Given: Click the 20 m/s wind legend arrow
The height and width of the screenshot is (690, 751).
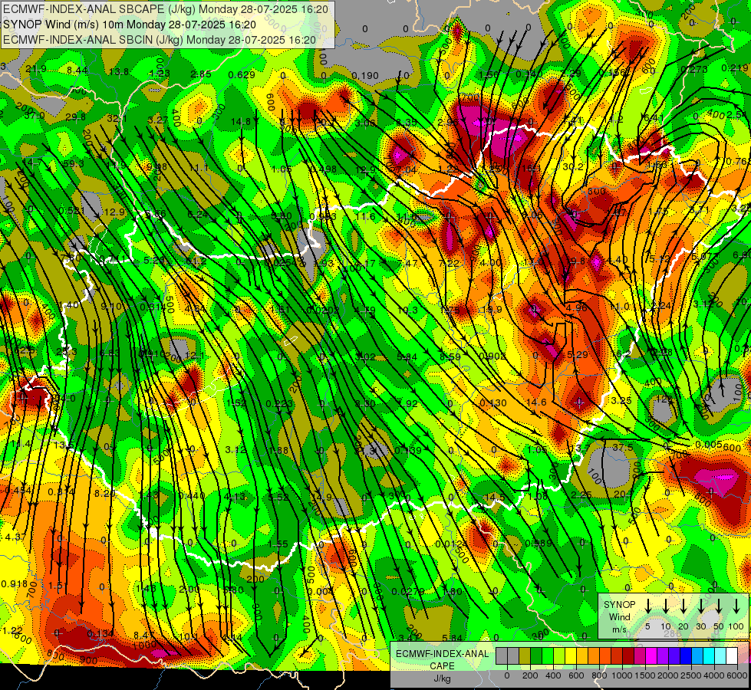Looking at the screenshot, I should [x=683, y=606].
